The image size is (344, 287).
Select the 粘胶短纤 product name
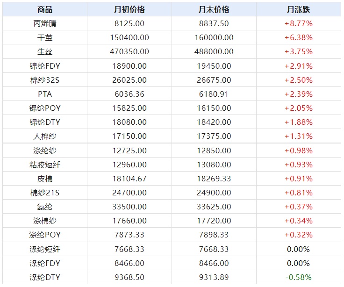(x=45, y=165)
